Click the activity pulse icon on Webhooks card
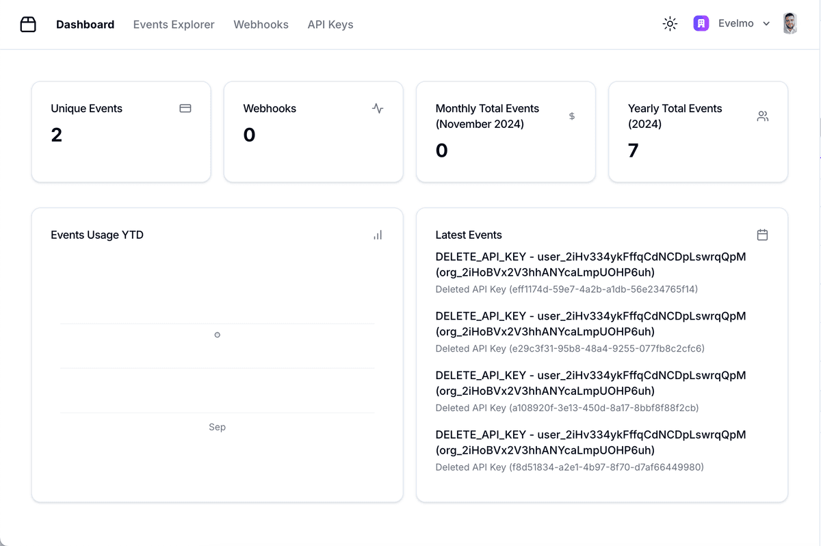The image size is (821, 546). [x=377, y=108]
